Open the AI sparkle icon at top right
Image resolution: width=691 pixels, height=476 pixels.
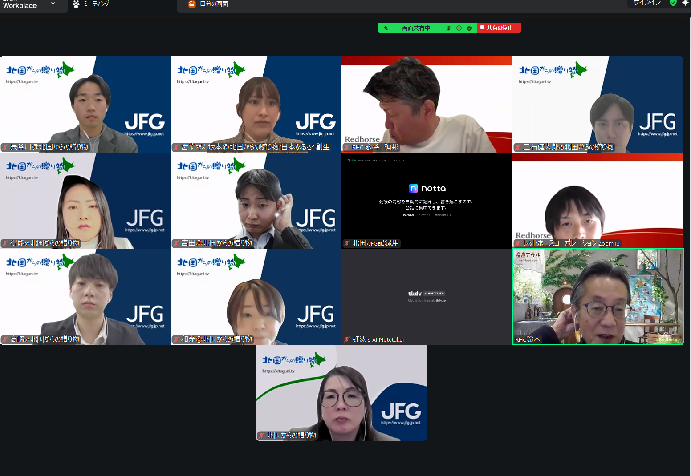click(x=685, y=3)
